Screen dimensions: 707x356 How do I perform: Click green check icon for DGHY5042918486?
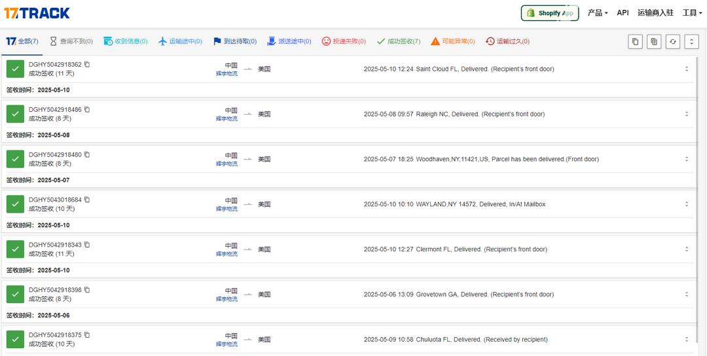15,114
